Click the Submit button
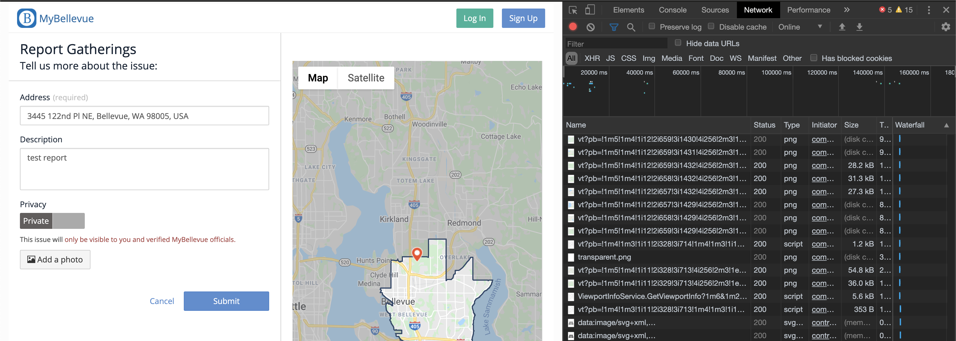This screenshot has height=341, width=956. 226,301
